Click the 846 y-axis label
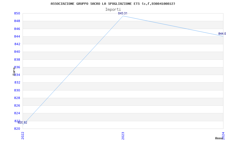The width and height of the screenshot is (226, 141). pos(18,29)
